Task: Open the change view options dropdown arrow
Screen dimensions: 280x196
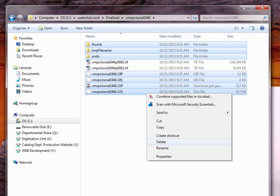Action: pyautogui.click(x=244, y=28)
